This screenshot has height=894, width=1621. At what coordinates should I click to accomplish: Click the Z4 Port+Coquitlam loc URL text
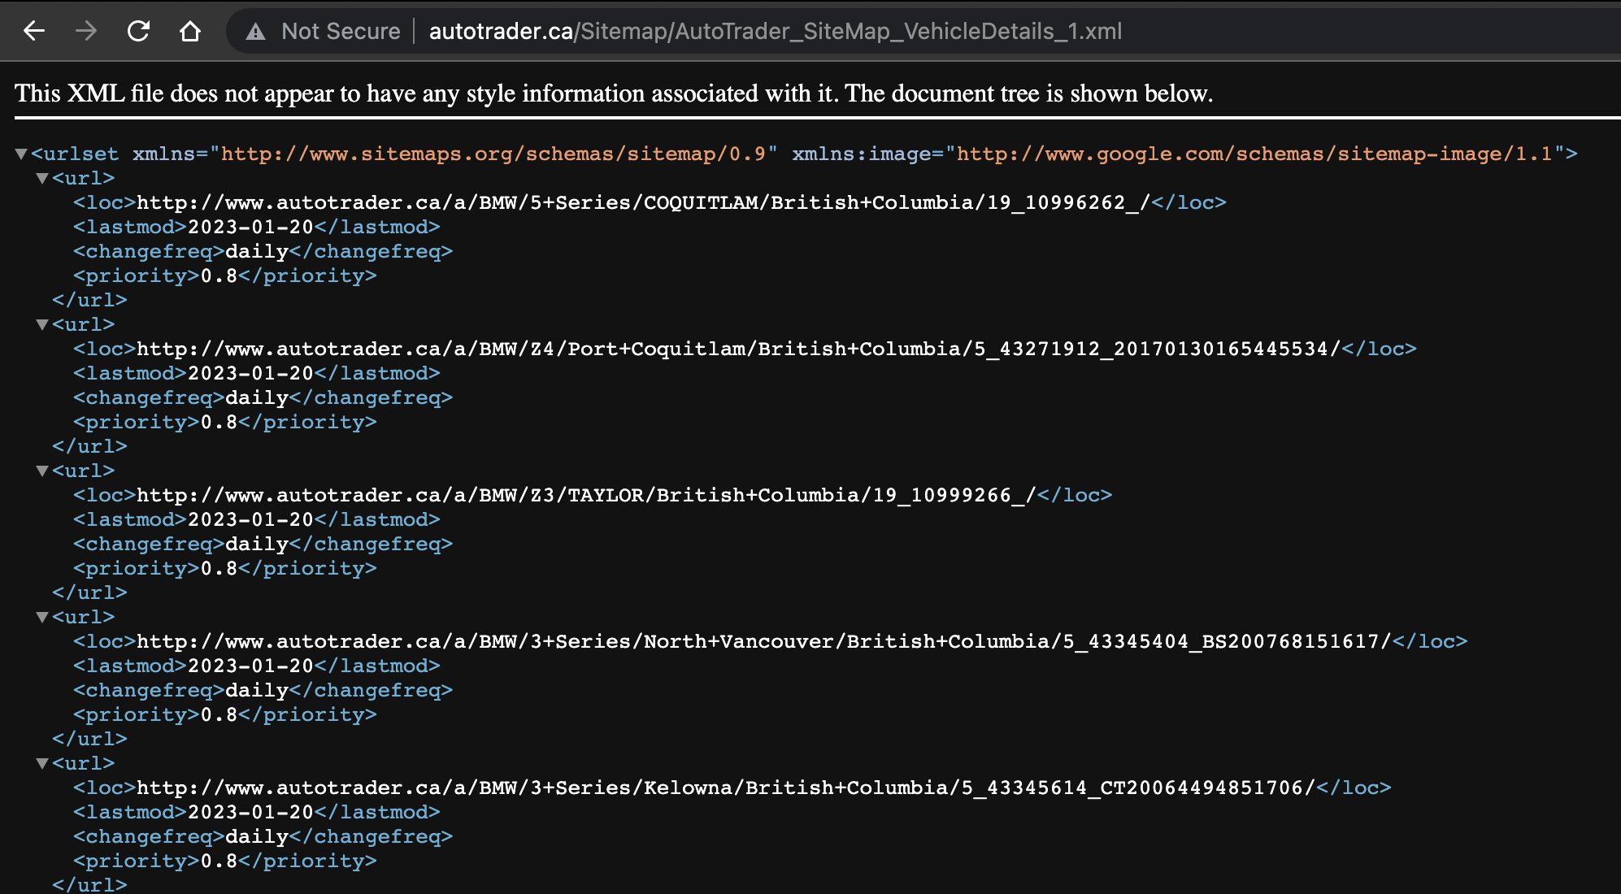click(738, 349)
